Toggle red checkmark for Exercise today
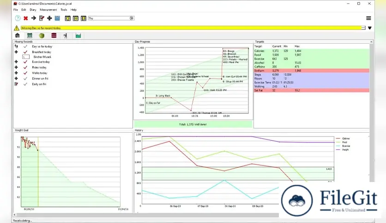The width and height of the screenshot is (386, 223). [x=25, y=62]
